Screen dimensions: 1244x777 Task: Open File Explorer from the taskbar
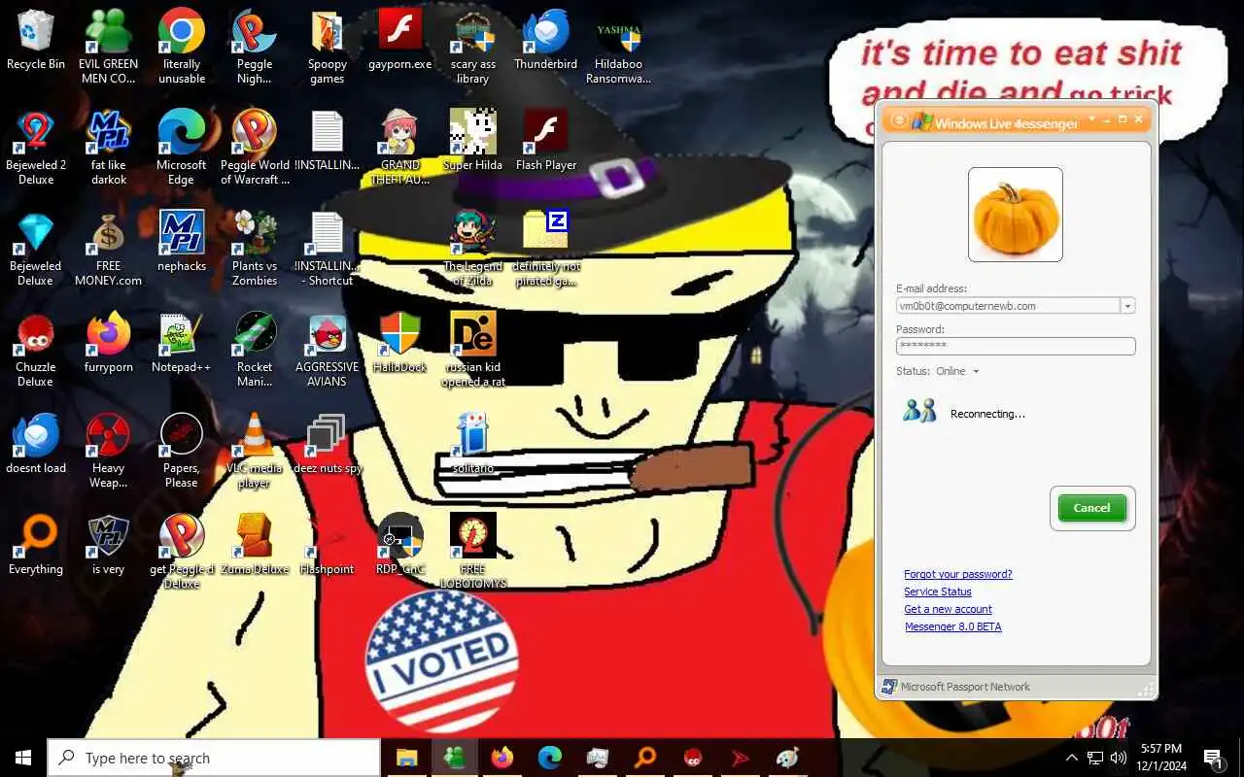click(406, 758)
